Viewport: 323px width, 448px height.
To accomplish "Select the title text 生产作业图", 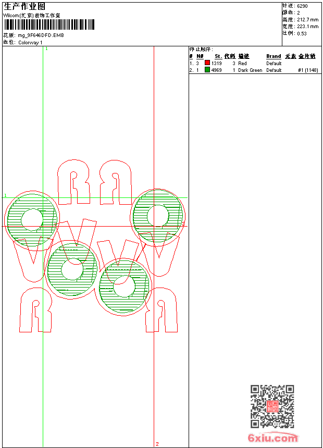I will tap(24, 6).
